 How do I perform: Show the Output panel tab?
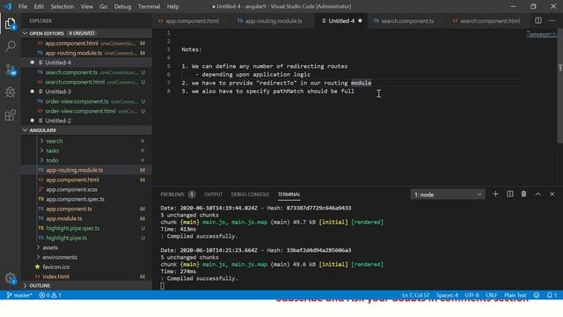point(213,195)
